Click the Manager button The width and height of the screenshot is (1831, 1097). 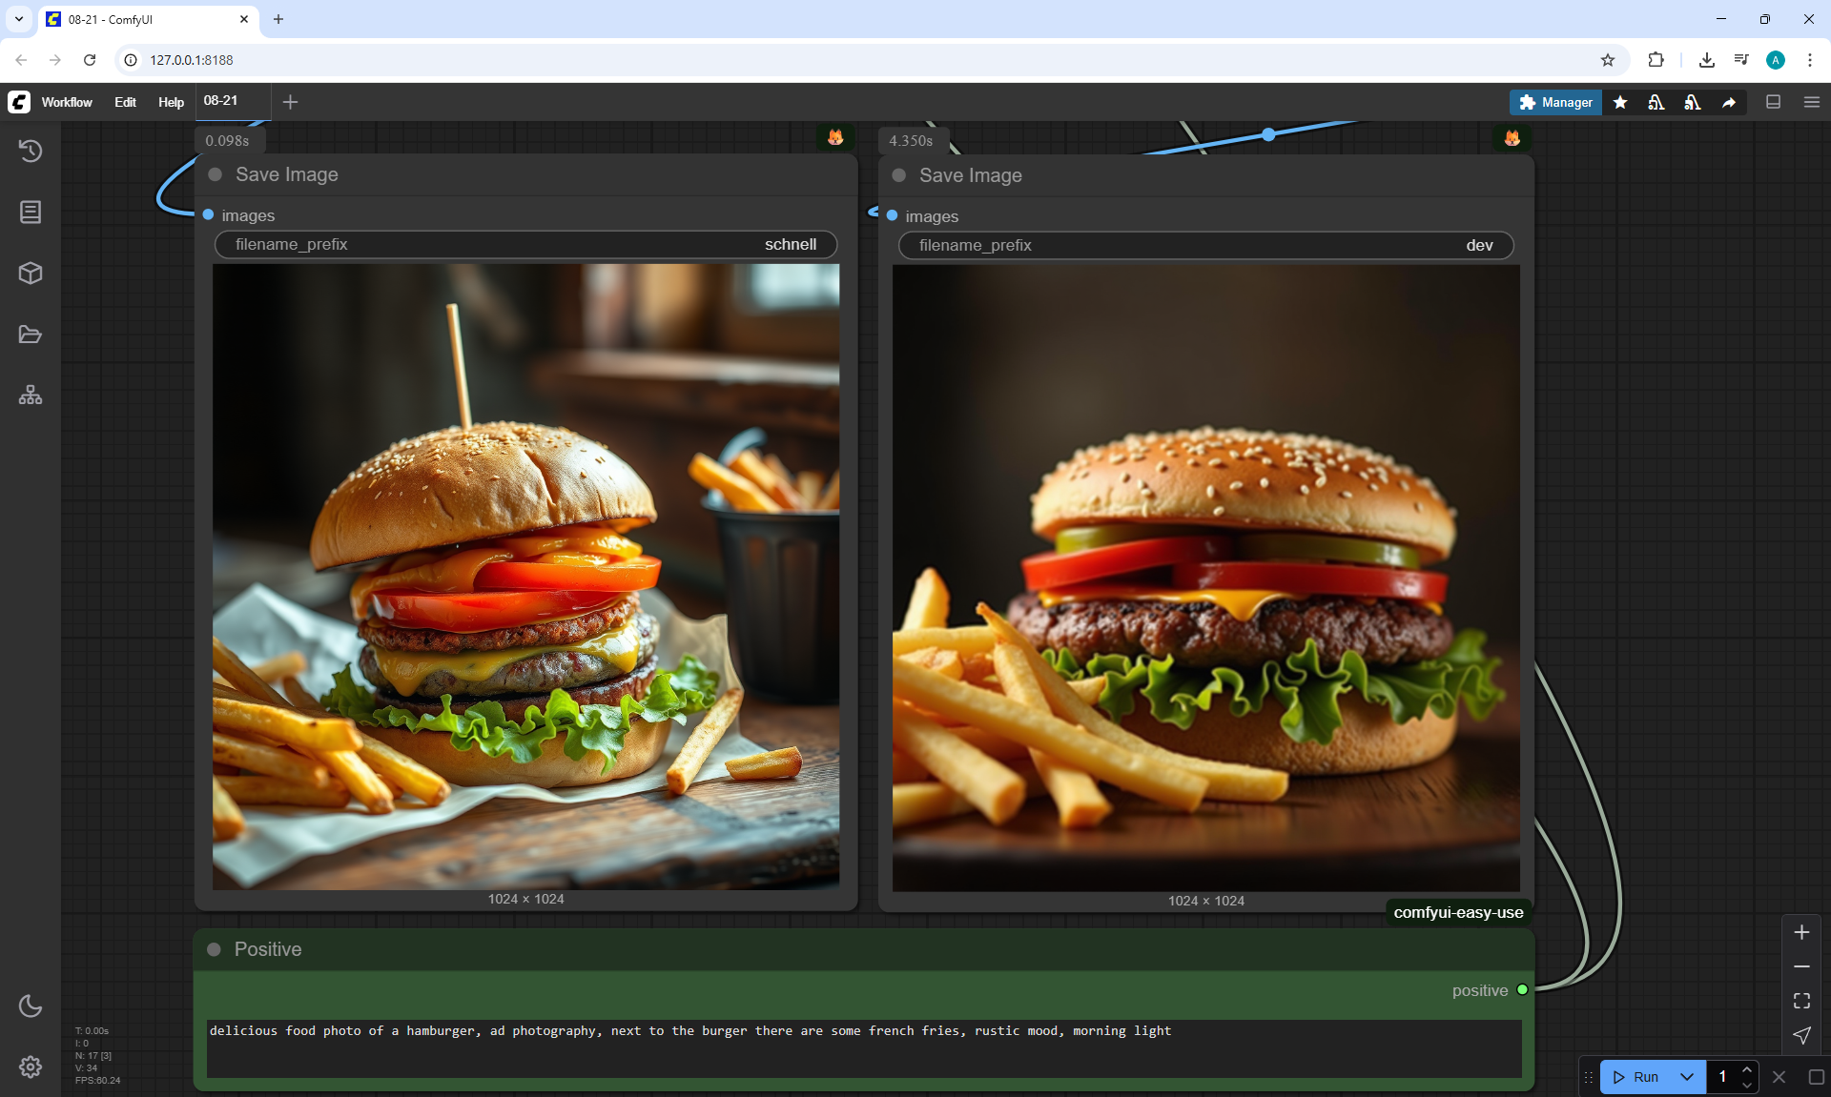(1555, 102)
